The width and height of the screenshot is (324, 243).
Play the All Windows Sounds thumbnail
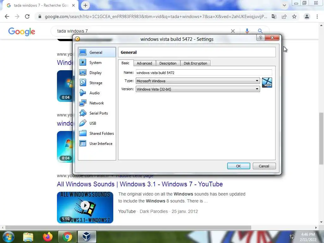pos(85,208)
